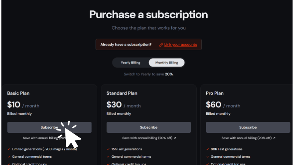Click Basic Plan save with annual billing link

[x=45, y=138]
